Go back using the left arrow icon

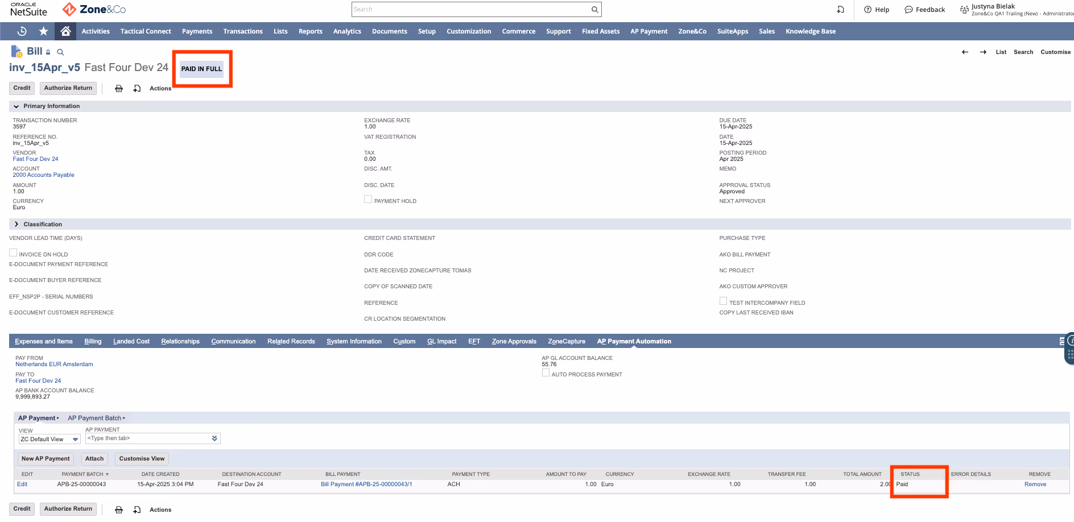click(x=965, y=52)
